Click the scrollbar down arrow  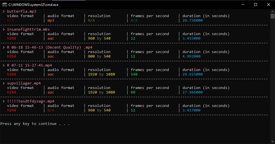click(x=272, y=142)
